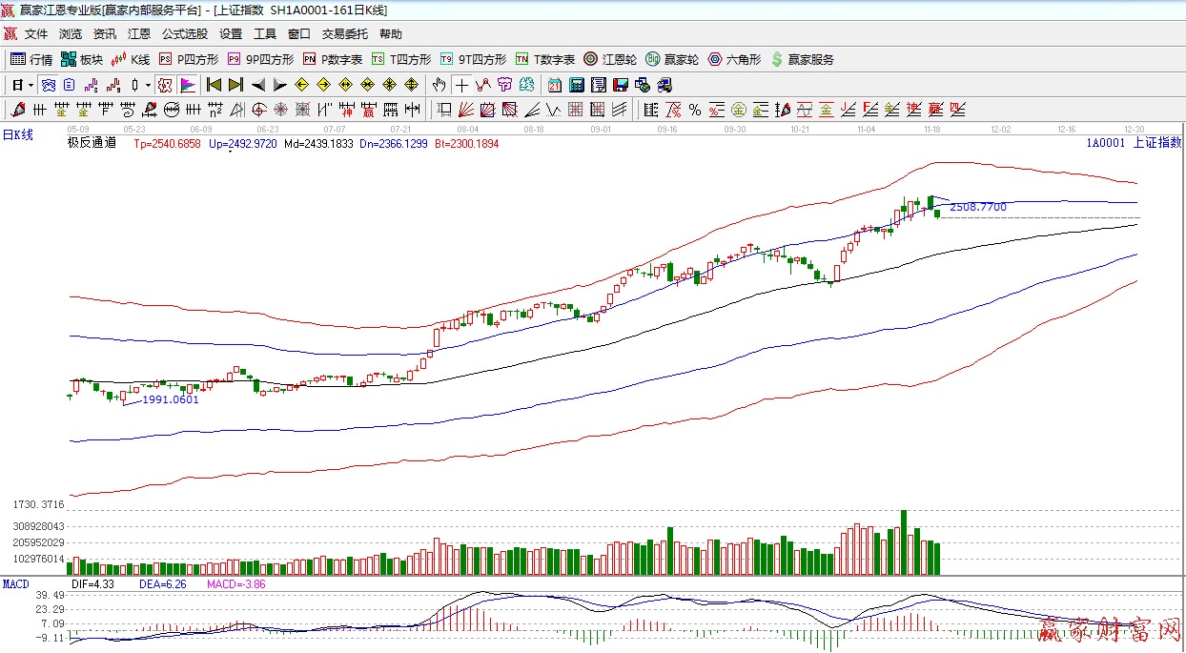Viewport: 1186px width, 653px height.
Task: Click the 日K线 chart label
Action: tap(18, 135)
